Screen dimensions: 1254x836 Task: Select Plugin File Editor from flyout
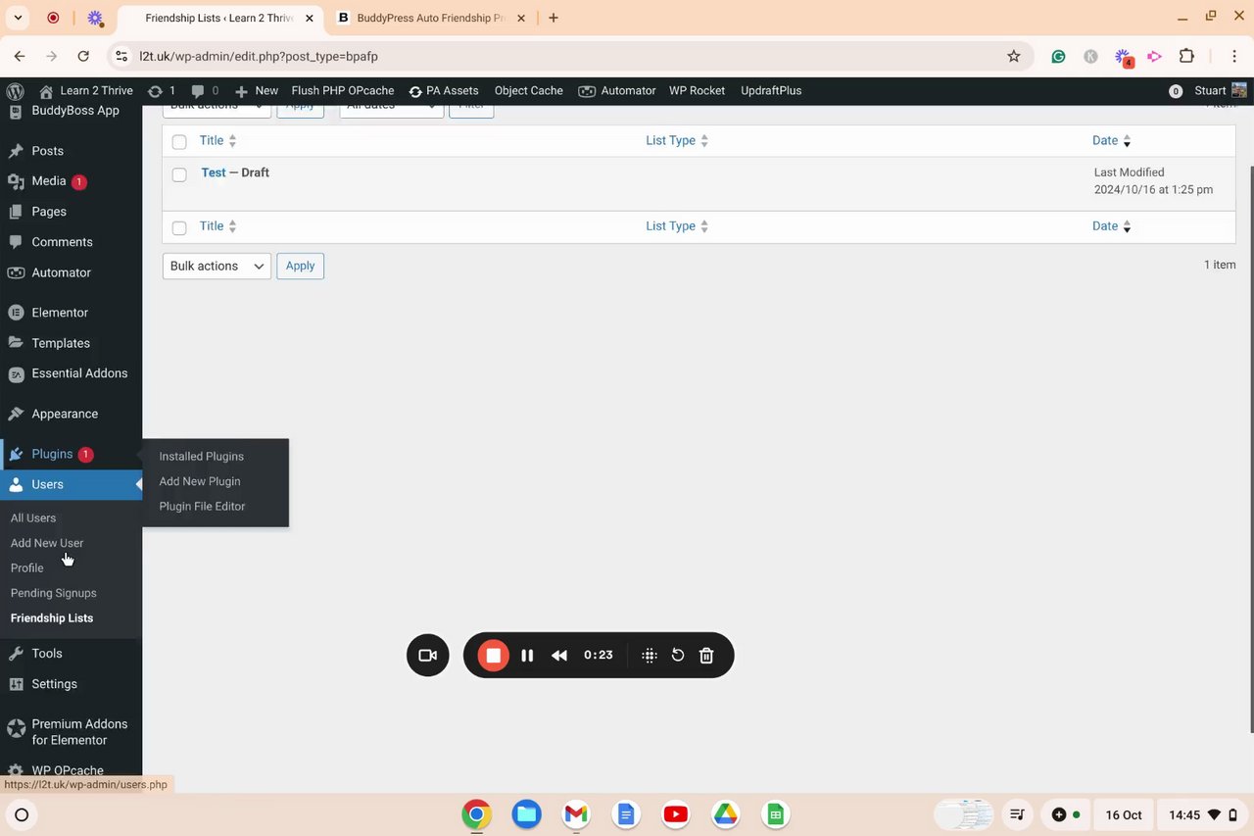[x=202, y=507]
